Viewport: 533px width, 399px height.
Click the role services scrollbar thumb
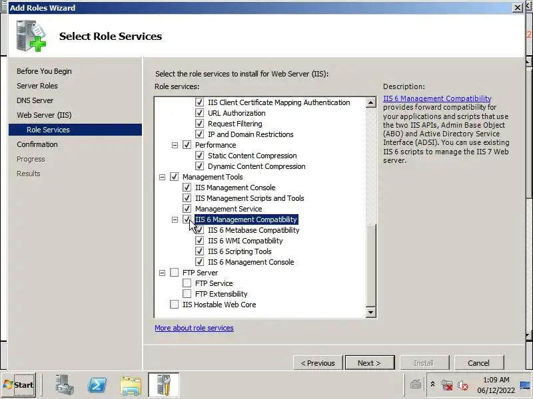371,266
